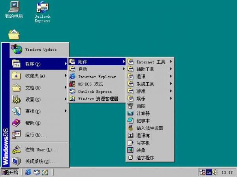
Task: Expand the Internet 工具 submenu arrow
Action: [x=171, y=61]
